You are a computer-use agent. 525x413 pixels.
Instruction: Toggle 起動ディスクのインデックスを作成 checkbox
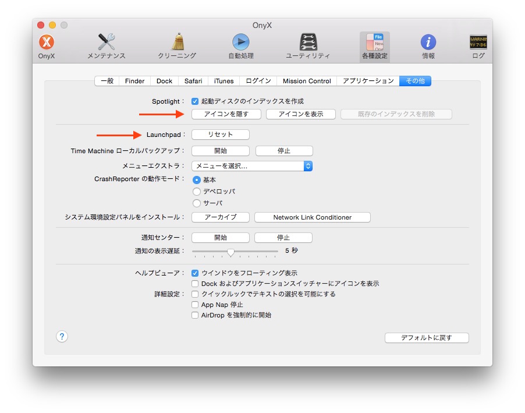tap(195, 101)
